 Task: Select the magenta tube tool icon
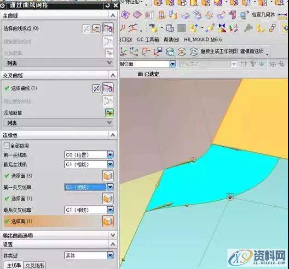[x=233, y=15]
